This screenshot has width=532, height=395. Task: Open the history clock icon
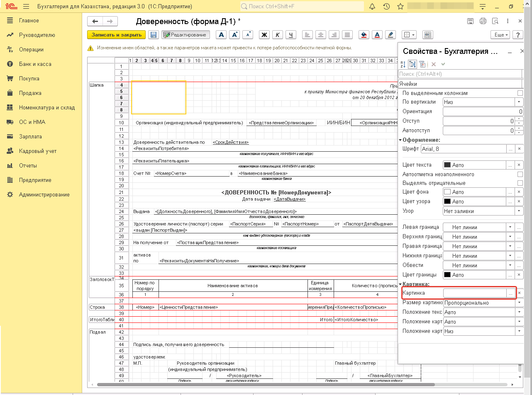click(386, 7)
